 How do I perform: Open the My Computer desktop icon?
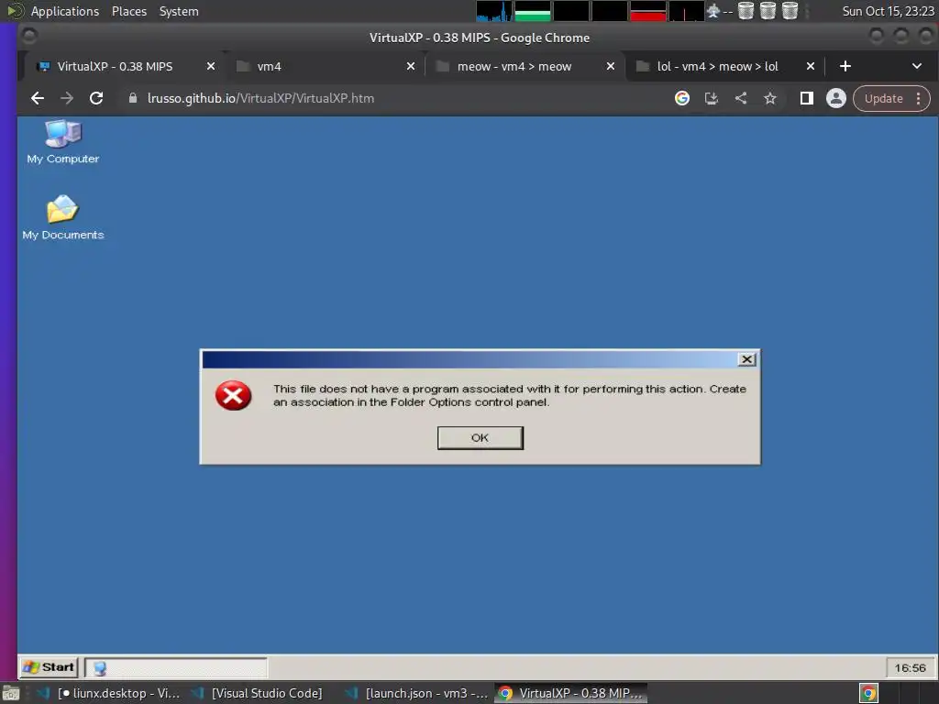pyautogui.click(x=63, y=142)
